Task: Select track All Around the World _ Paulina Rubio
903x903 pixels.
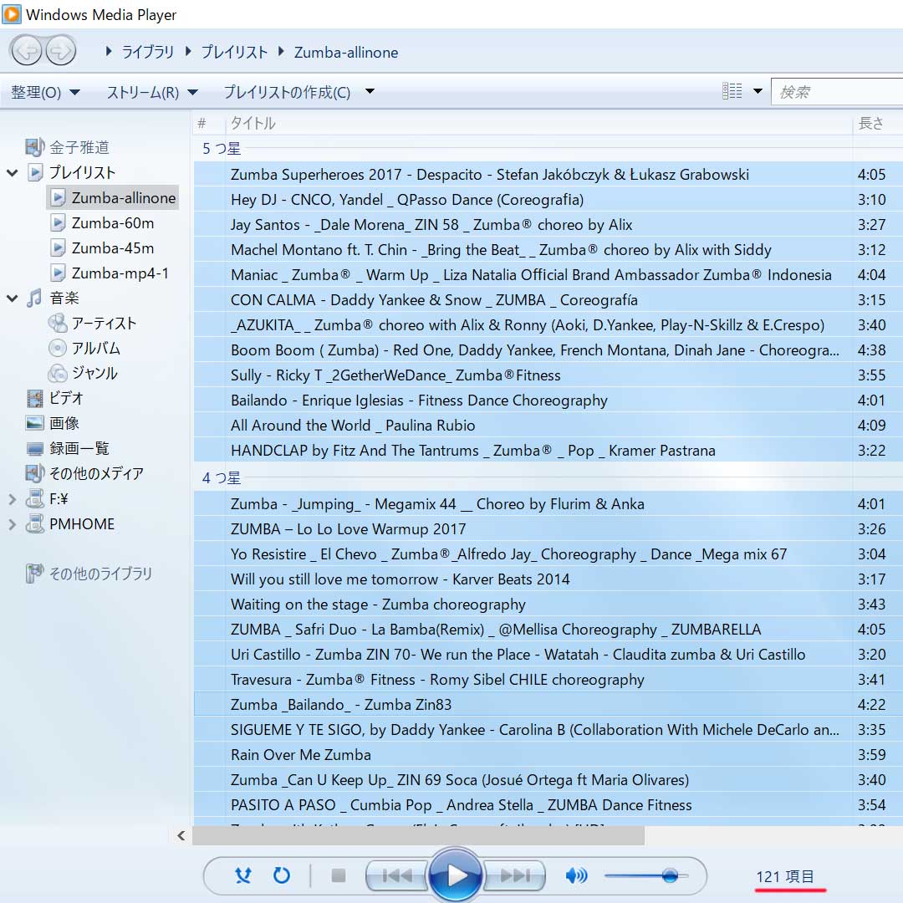Action: pyautogui.click(x=548, y=425)
